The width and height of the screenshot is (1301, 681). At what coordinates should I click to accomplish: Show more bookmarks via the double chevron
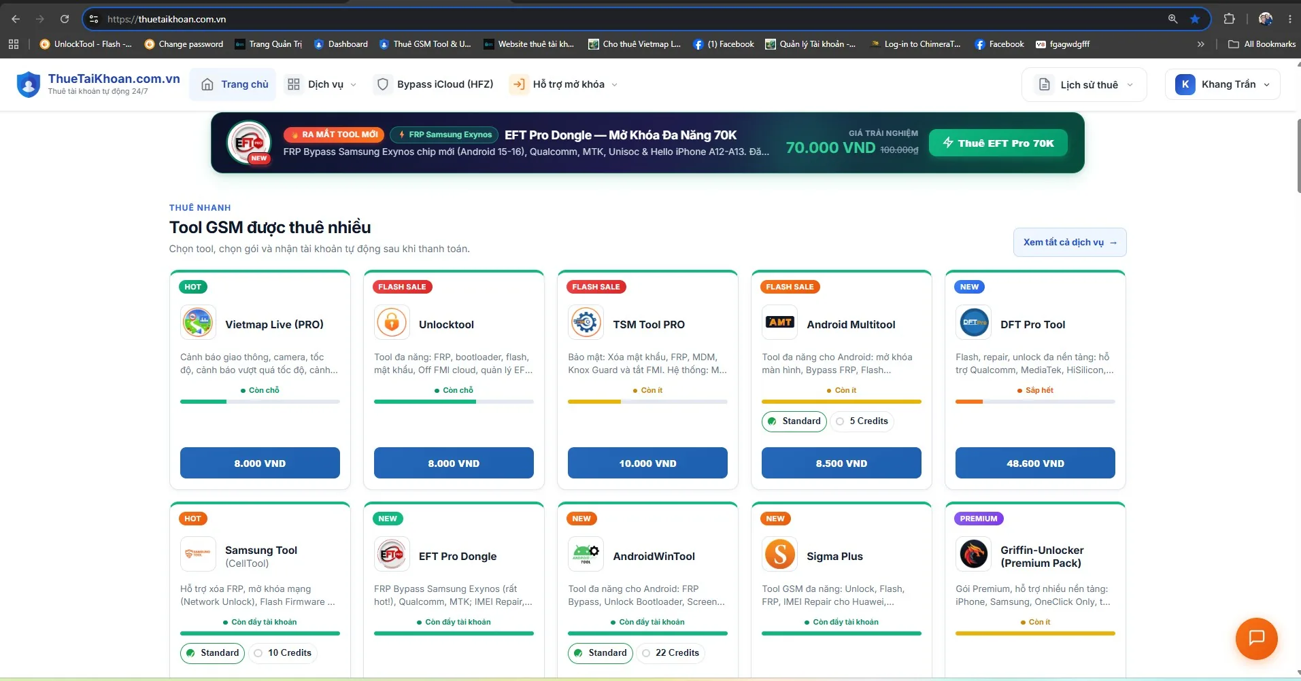1200,44
